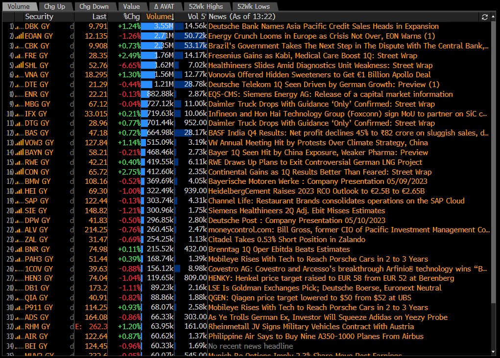This screenshot has width=500, height=358.
Task: Click the delayed 'd' marker on FRE GY row
Action: (72, 56)
